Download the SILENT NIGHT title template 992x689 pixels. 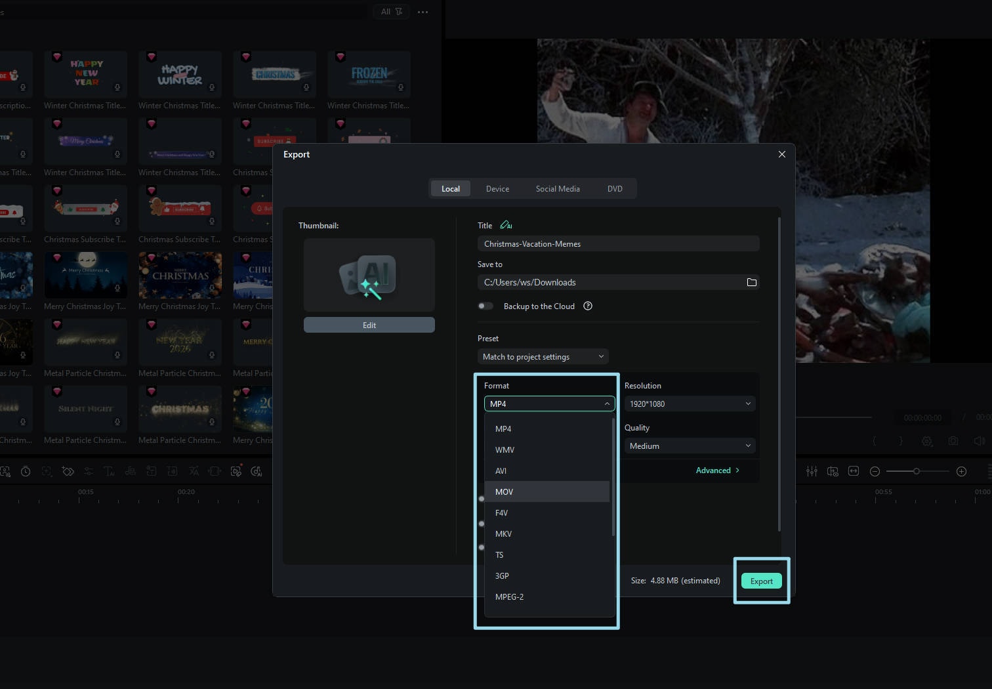pos(117,422)
